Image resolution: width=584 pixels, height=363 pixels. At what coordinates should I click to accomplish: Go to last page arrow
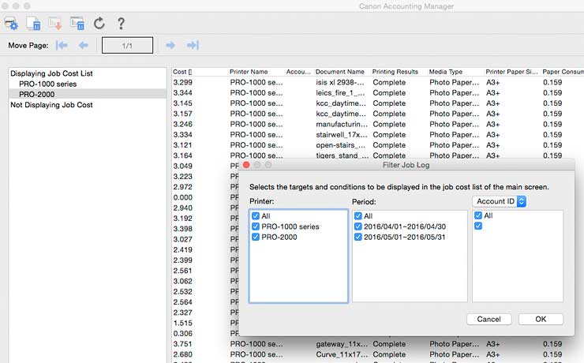[x=193, y=46]
